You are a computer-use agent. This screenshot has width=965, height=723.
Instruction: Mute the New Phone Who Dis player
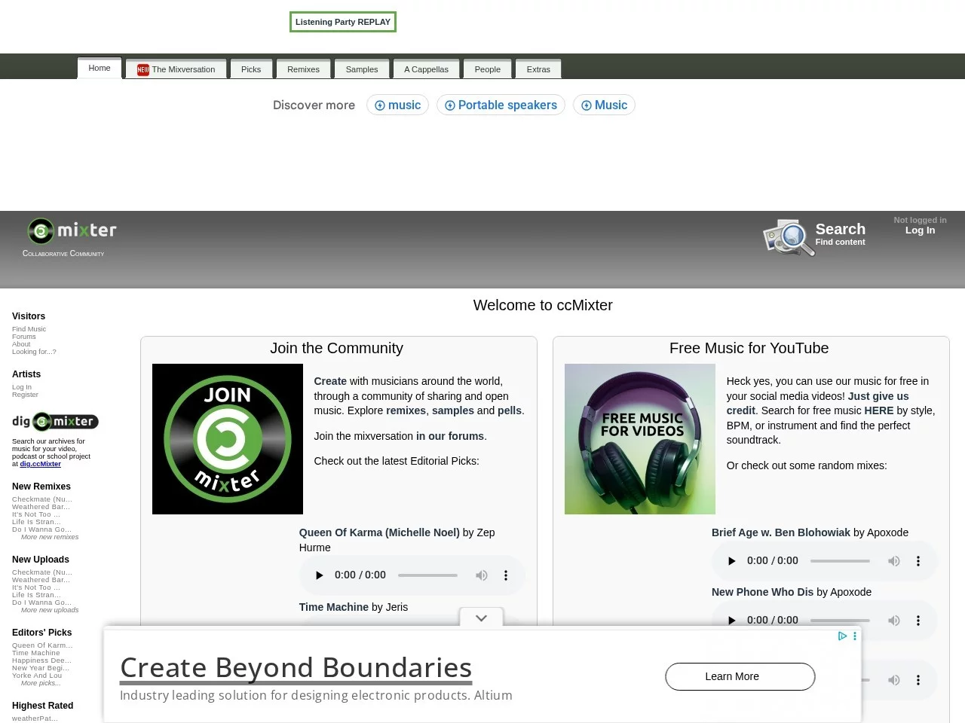893,621
